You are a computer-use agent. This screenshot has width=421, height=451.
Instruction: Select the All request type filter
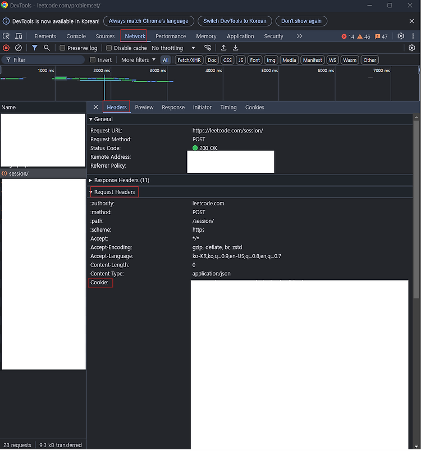166,60
